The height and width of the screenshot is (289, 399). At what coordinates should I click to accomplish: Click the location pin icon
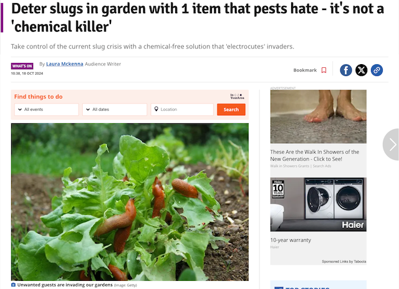[156, 109]
